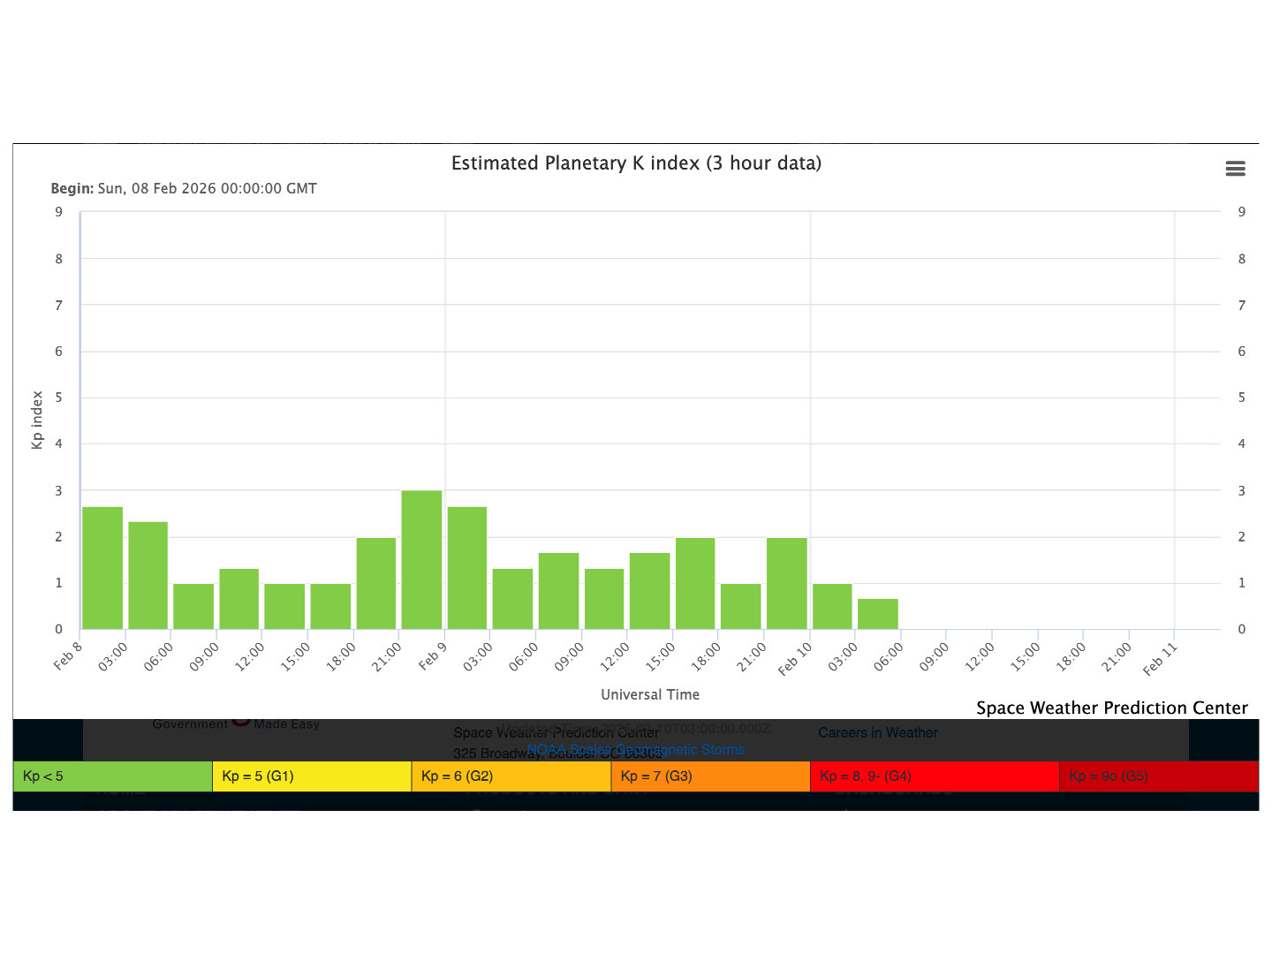Click the bar at Feb 9 15:00
1272x954 pixels.
[x=695, y=583]
